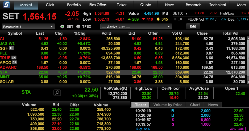This screenshot has width=249, height=131.
Task: Click the Streaming app logo icon
Action: 6,5
